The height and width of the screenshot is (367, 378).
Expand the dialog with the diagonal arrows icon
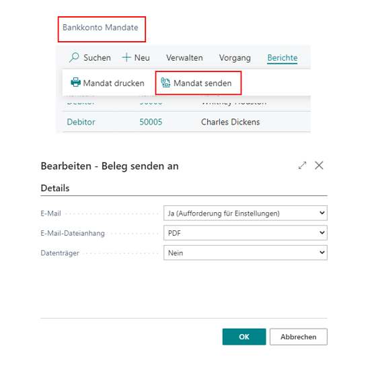tap(302, 166)
